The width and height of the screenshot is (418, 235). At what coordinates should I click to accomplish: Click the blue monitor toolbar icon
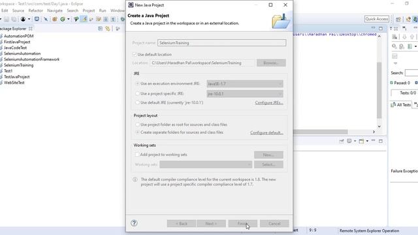37,19
